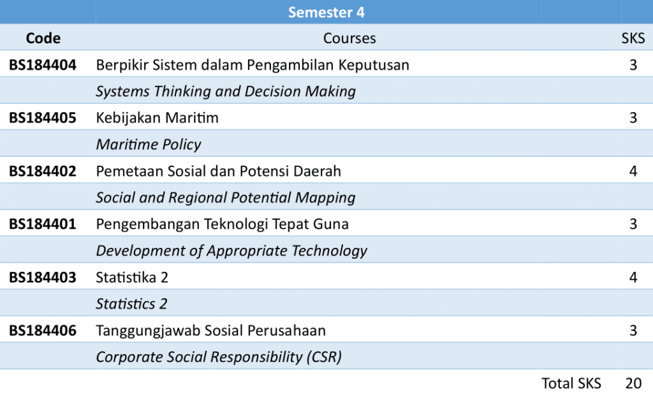This screenshot has height=395, width=653.
Task: Select course code BS184406
Action: (42, 331)
